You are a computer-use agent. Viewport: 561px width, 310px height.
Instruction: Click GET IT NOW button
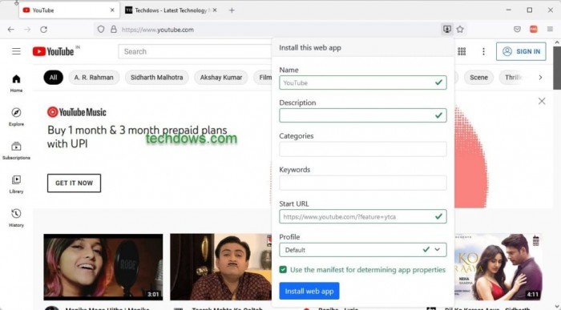[x=74, y=183]
